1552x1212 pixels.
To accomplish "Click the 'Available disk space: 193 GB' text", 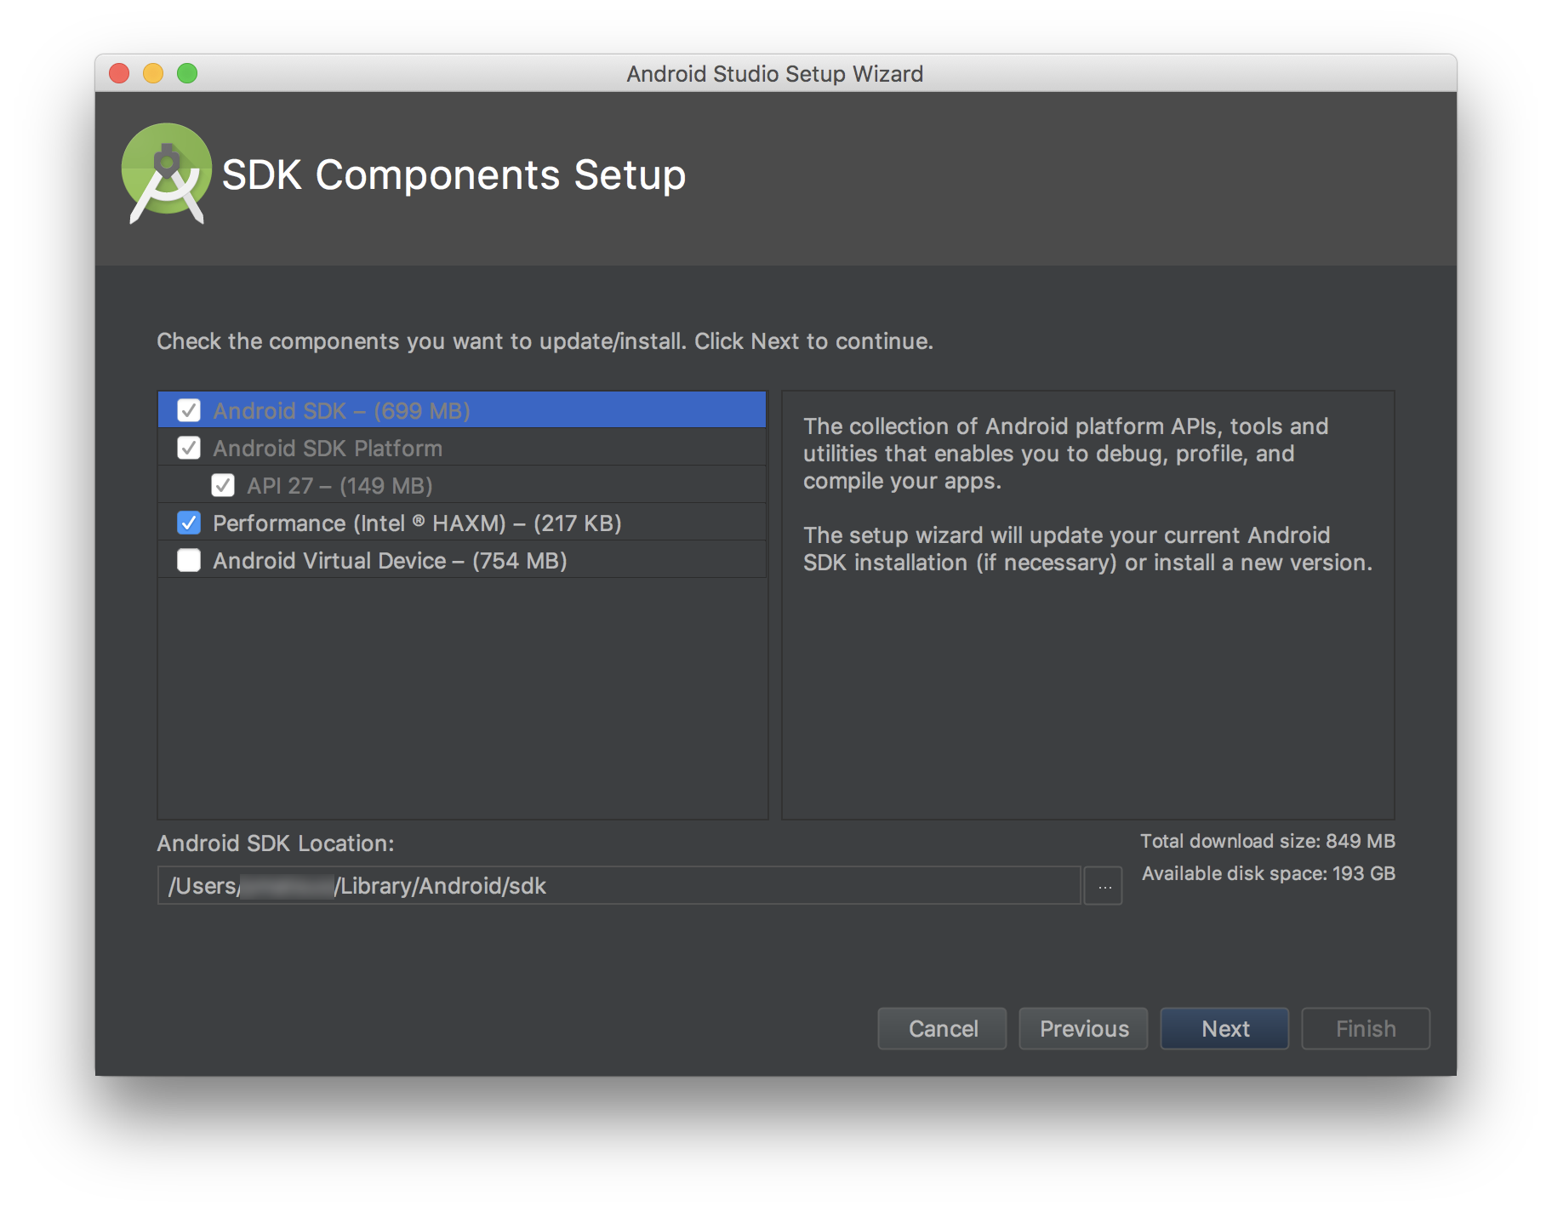I will pyautogui.click(x=1269, y=873).
